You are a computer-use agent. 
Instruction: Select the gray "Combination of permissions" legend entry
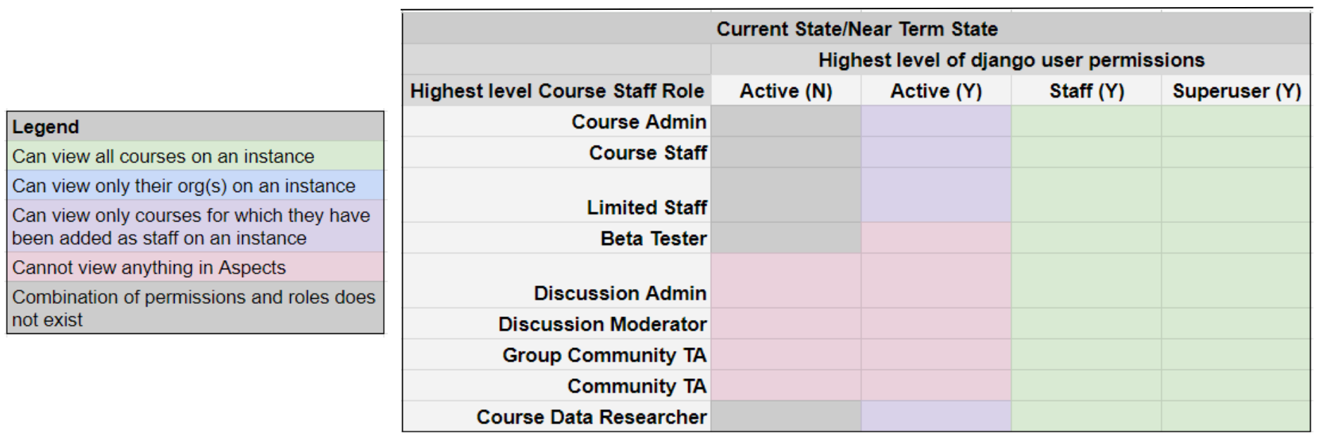point(194,308)
